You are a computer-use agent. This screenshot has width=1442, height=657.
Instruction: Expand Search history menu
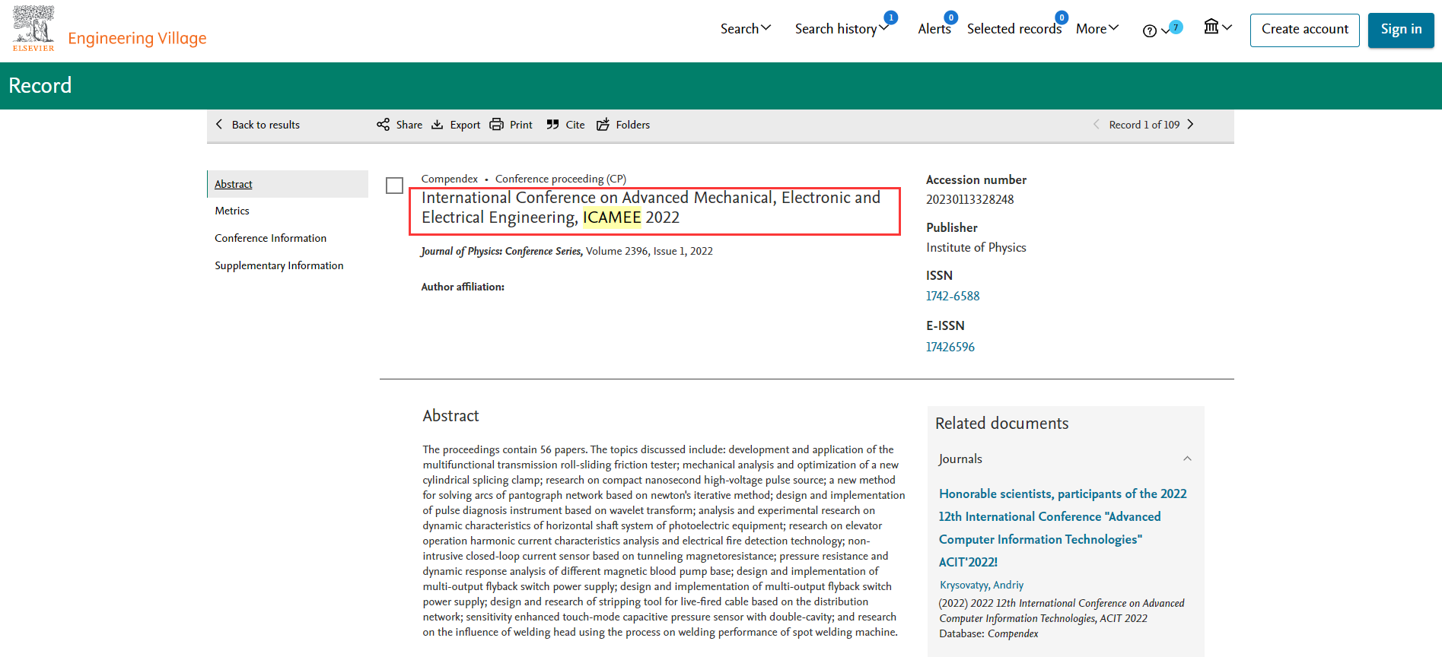[x=842, y=29]
